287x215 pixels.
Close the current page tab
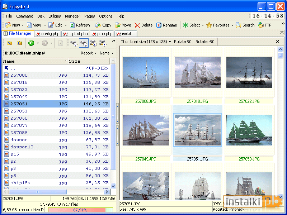click(x=282, y=33)
